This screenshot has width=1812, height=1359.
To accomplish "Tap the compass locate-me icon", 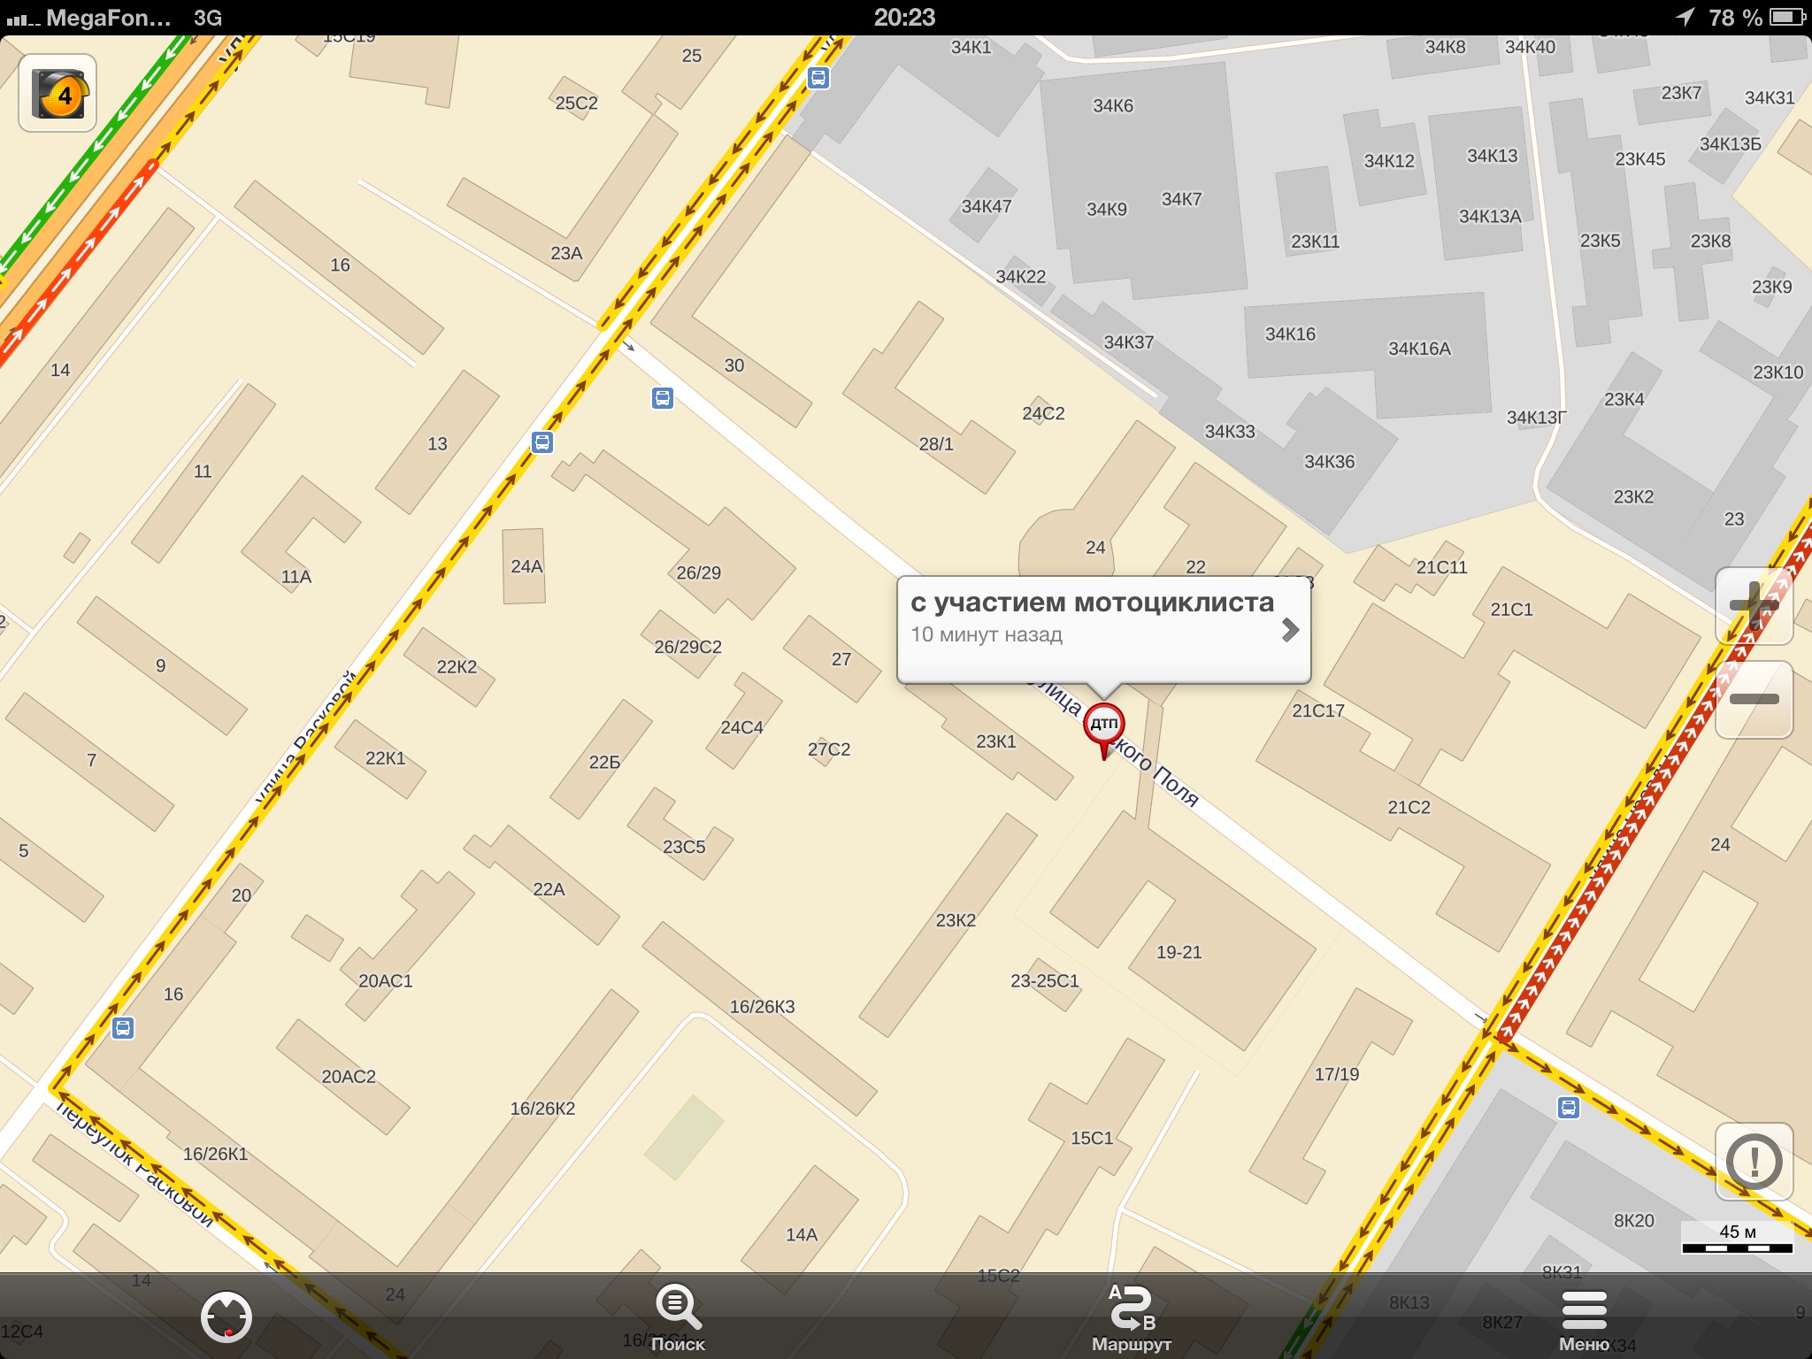I will coord(226,1317).
